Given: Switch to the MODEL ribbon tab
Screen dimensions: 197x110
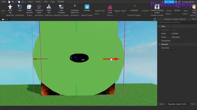Looking at the screenshot, I should (38, 2).
